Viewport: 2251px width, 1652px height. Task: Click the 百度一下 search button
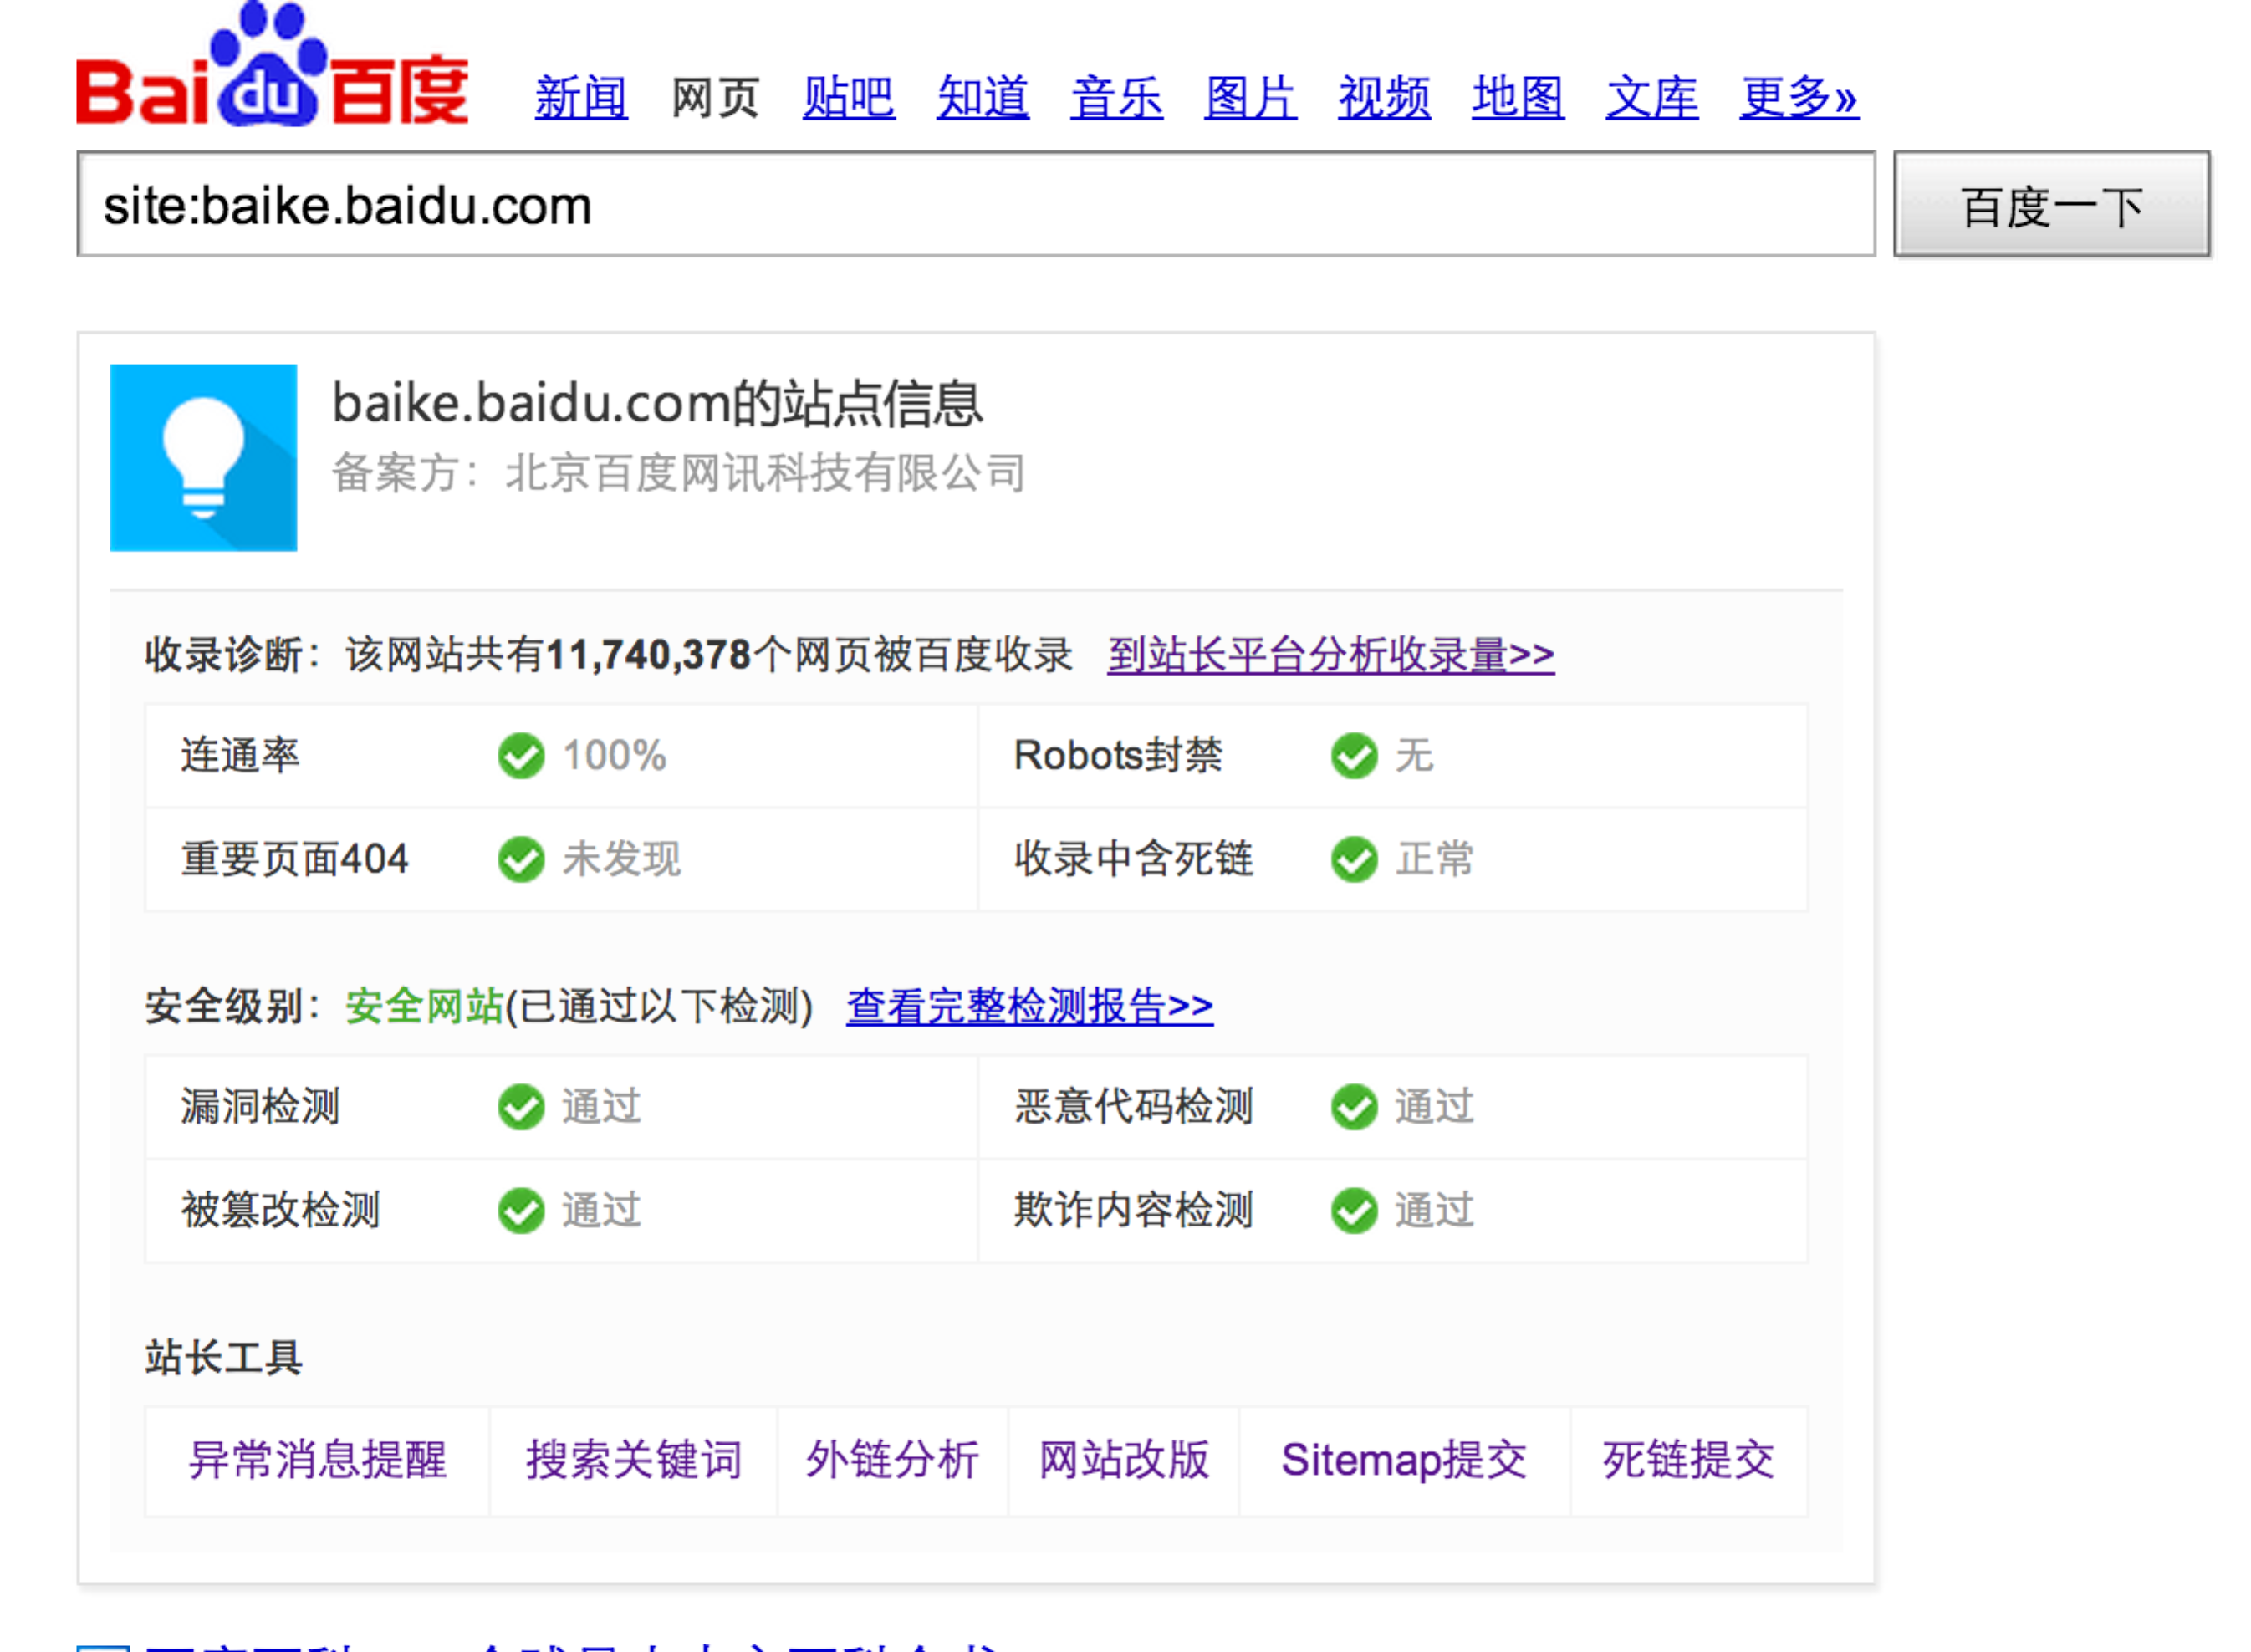[2052, 205]
